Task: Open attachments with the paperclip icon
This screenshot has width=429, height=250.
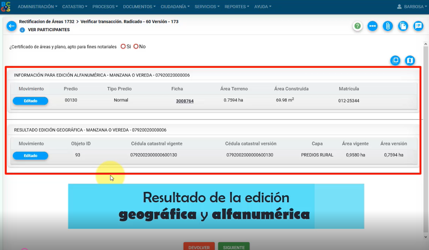Action: coord(388,26)
